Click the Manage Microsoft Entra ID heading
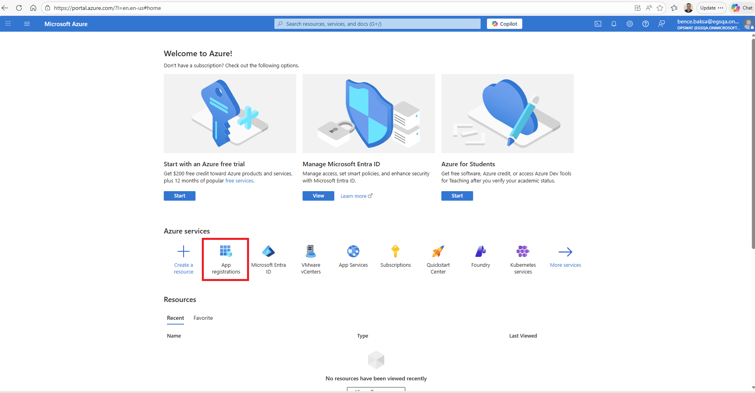The image size is (755, 393). coord(341,164)
